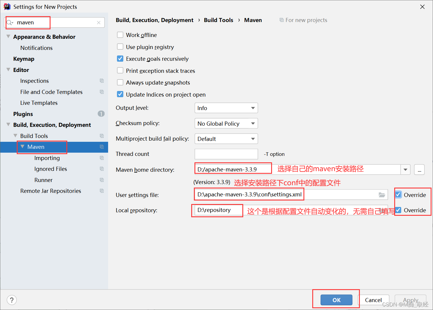
Task: Click the browse button for Maven home directory
Action: click(419, 170)
